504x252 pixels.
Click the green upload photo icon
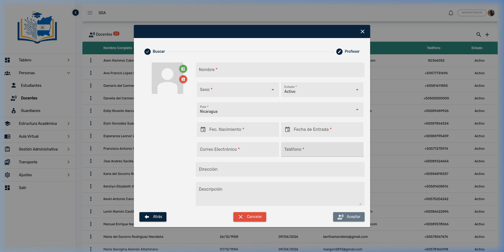tap(183, 69)
